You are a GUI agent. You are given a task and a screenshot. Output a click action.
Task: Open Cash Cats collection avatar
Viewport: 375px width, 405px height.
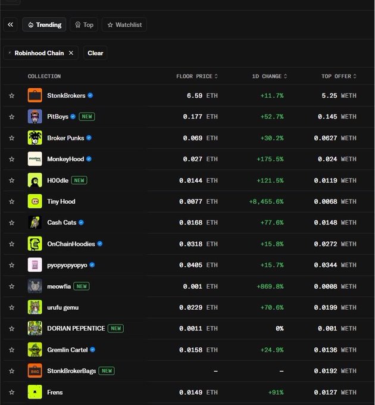(x=35, y=222)
